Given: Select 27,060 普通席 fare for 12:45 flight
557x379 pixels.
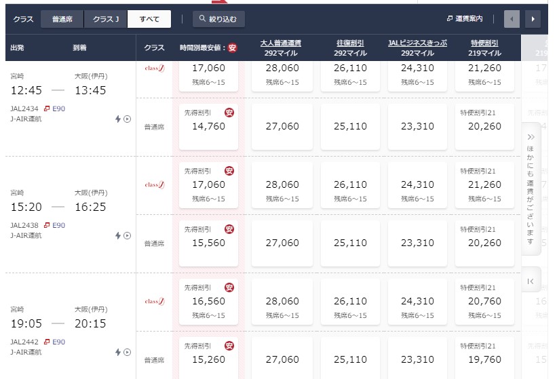Looking at the screenshot, I should tap(282, 127).
